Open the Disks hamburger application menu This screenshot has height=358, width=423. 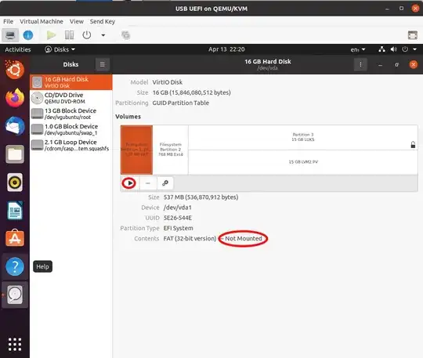coord(103,64)
